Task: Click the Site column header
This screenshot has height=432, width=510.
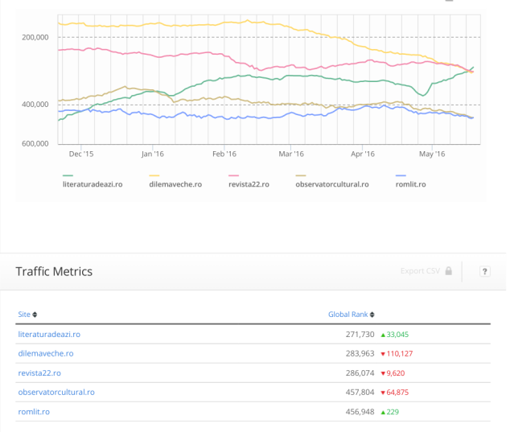Action: (x=24, y=315)
